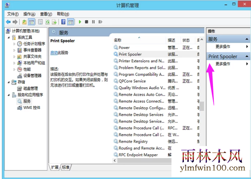Switch to the 扩展 tab
251x179 pixels.
(x=55, y=167)
